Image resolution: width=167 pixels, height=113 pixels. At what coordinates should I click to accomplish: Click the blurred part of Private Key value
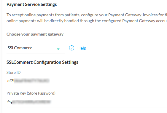point(31,102)
